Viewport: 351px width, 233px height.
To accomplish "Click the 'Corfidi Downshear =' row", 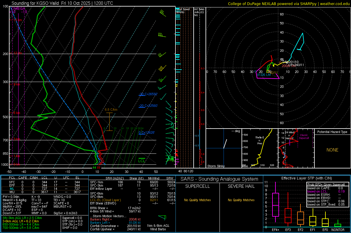I will tap(115, 226).
